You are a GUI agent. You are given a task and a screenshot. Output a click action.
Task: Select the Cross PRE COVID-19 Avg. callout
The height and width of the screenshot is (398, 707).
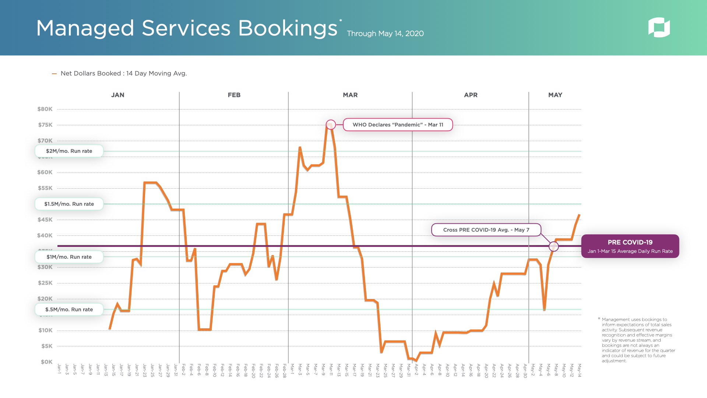click(486, 230)
